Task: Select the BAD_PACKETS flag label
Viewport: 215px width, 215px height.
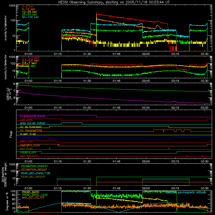Action: click(29, 156)
